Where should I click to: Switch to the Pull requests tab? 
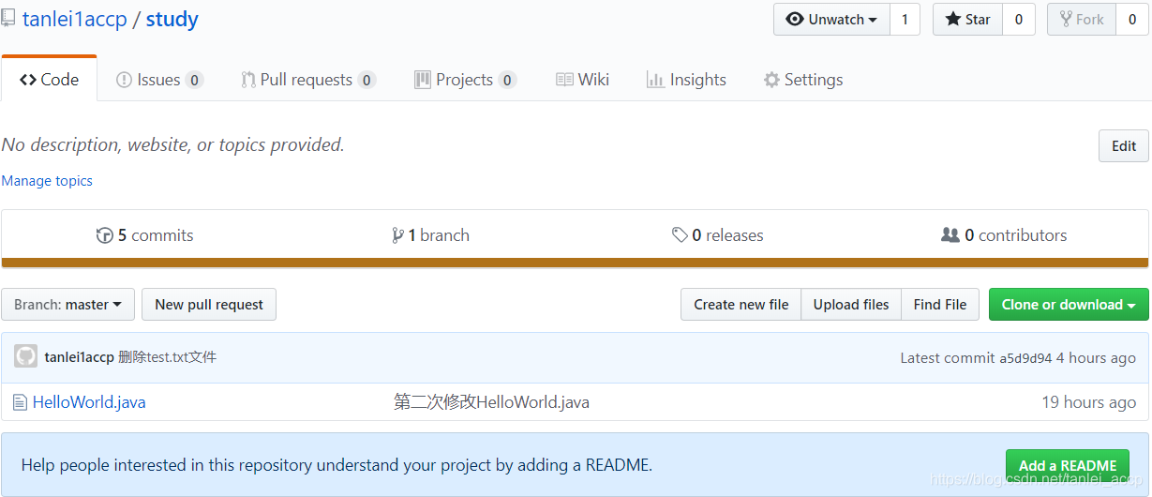click(x=308, y=80)
